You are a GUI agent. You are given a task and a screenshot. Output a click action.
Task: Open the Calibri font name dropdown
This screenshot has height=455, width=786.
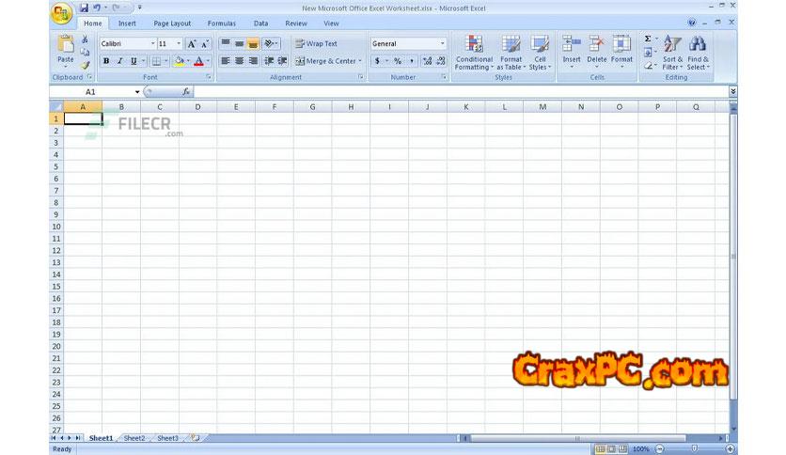pyautogui.click(x=152, y=43)
